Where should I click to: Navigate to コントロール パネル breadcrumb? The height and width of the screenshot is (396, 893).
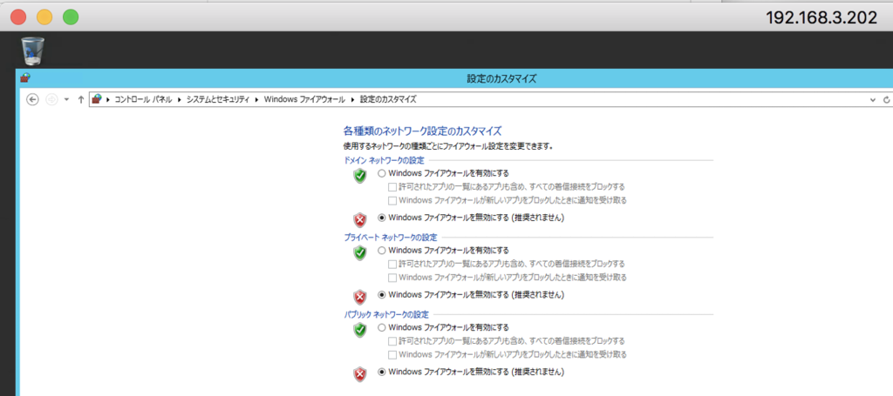click(143, 99)
